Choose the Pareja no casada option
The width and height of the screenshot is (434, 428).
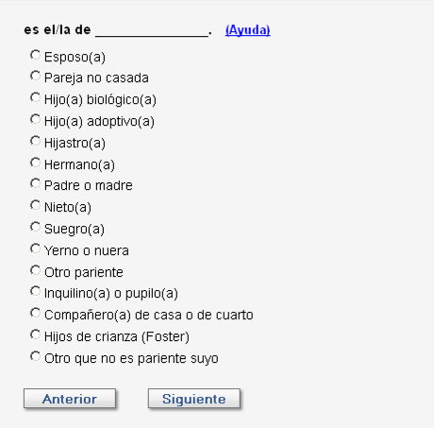pos(35,77)
